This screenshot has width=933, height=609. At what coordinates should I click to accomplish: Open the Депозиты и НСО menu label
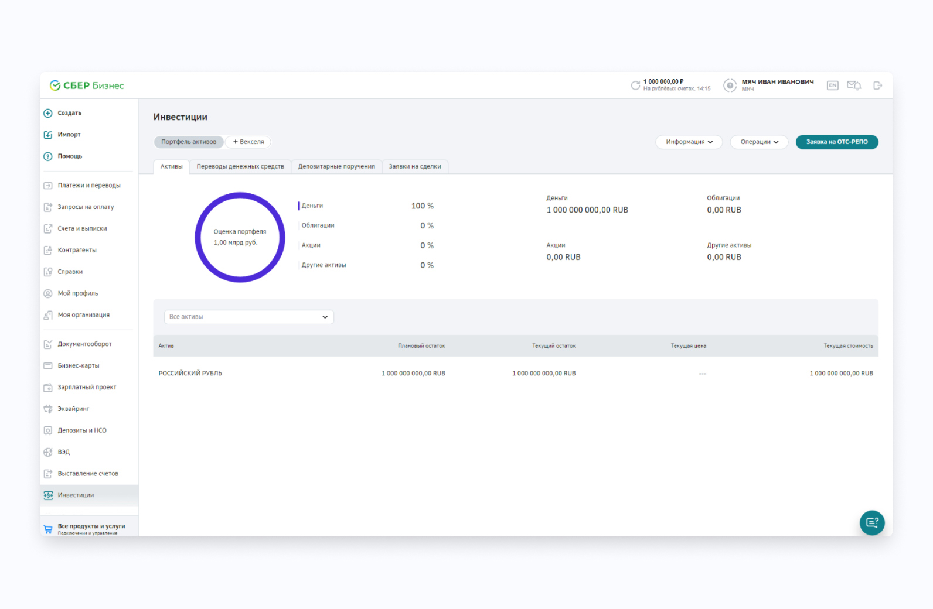tap(82, 430)
